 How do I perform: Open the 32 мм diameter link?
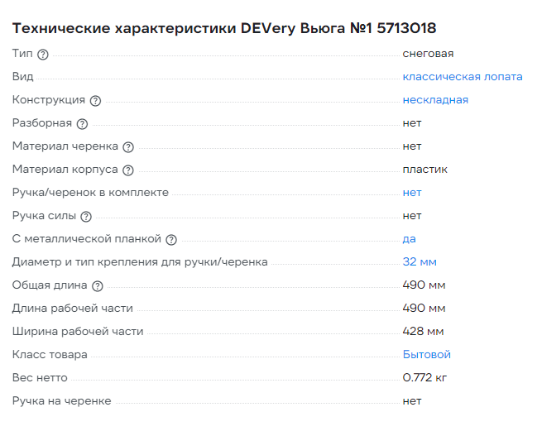click(x=420, y=262)
